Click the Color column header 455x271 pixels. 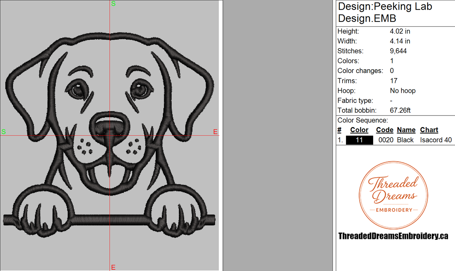[x=359, y=130]
